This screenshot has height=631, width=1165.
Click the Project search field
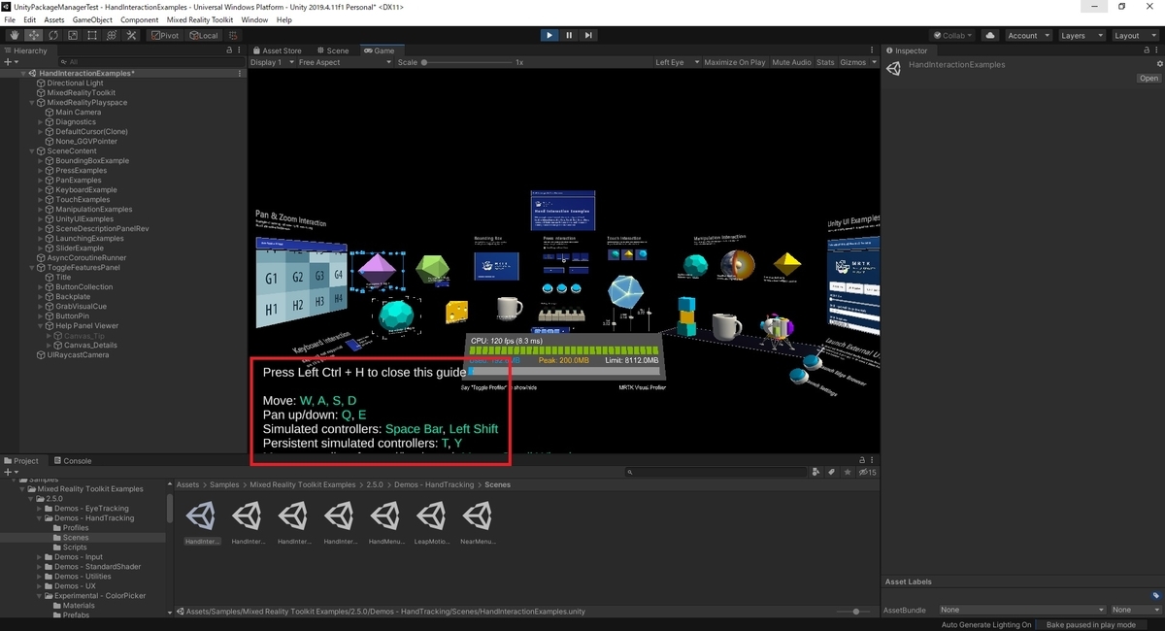tap(715, 473)
